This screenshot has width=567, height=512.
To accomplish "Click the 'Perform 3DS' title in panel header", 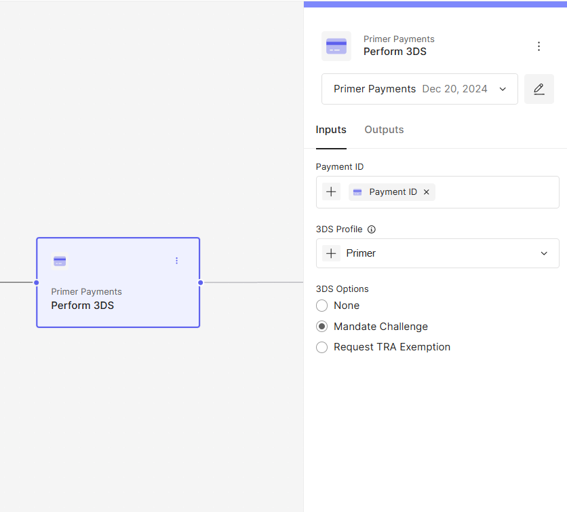I will point(395,52).
